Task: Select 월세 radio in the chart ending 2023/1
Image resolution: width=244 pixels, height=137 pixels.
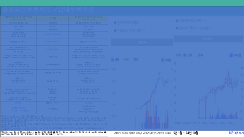Action: (196, 55)
